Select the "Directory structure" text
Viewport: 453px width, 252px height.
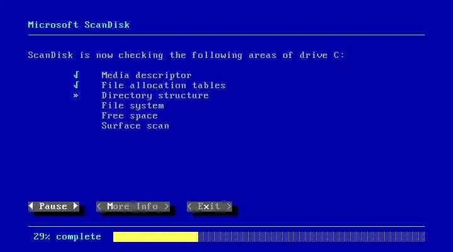[155, 96]
